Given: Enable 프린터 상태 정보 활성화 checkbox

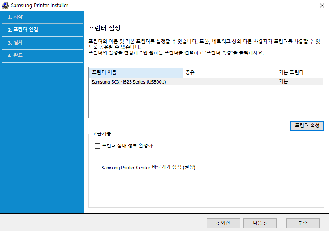Looking at the screenshot, I should tap(97, 146).
